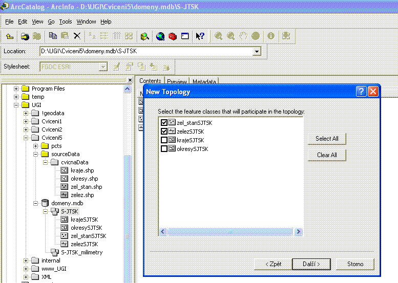Click the Edit Metadata icon in Stylesheet bar
The height and width of the screenshot is (283, 398).
pos(116,67)
